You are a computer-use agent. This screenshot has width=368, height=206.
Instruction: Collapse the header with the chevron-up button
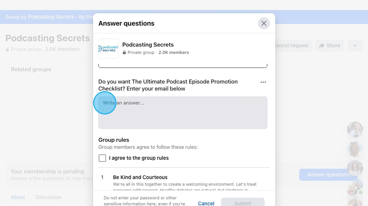(355, 46)
